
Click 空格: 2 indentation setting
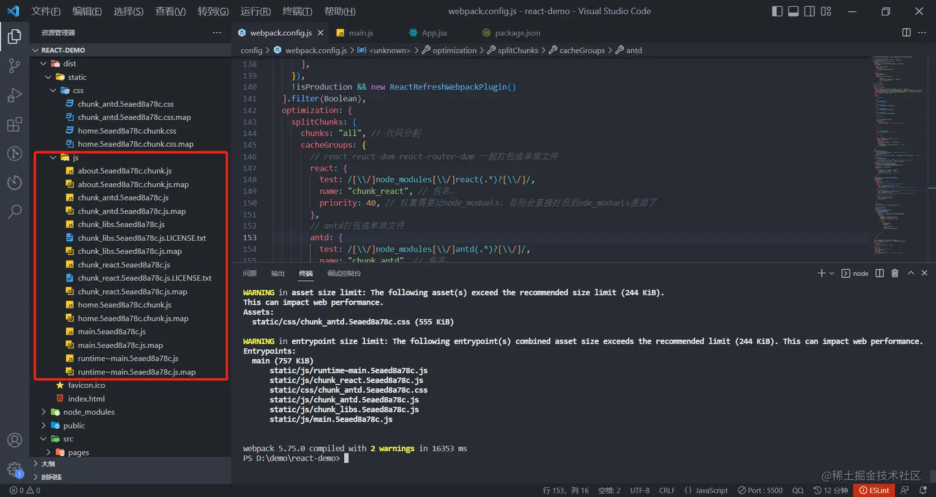[609, 490]
